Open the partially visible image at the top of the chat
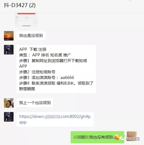This screenshot has height=145, width=144. (26, 19)
